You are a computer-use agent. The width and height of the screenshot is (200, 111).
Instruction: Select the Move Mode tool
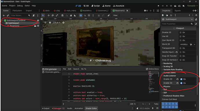tap(48, 15)
